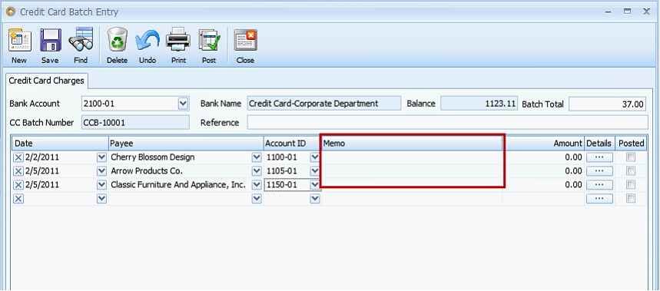Open date dropdown for 2/2/2011 row
The height and width of the screenshot is (291, 660).
tap(101, 157)
